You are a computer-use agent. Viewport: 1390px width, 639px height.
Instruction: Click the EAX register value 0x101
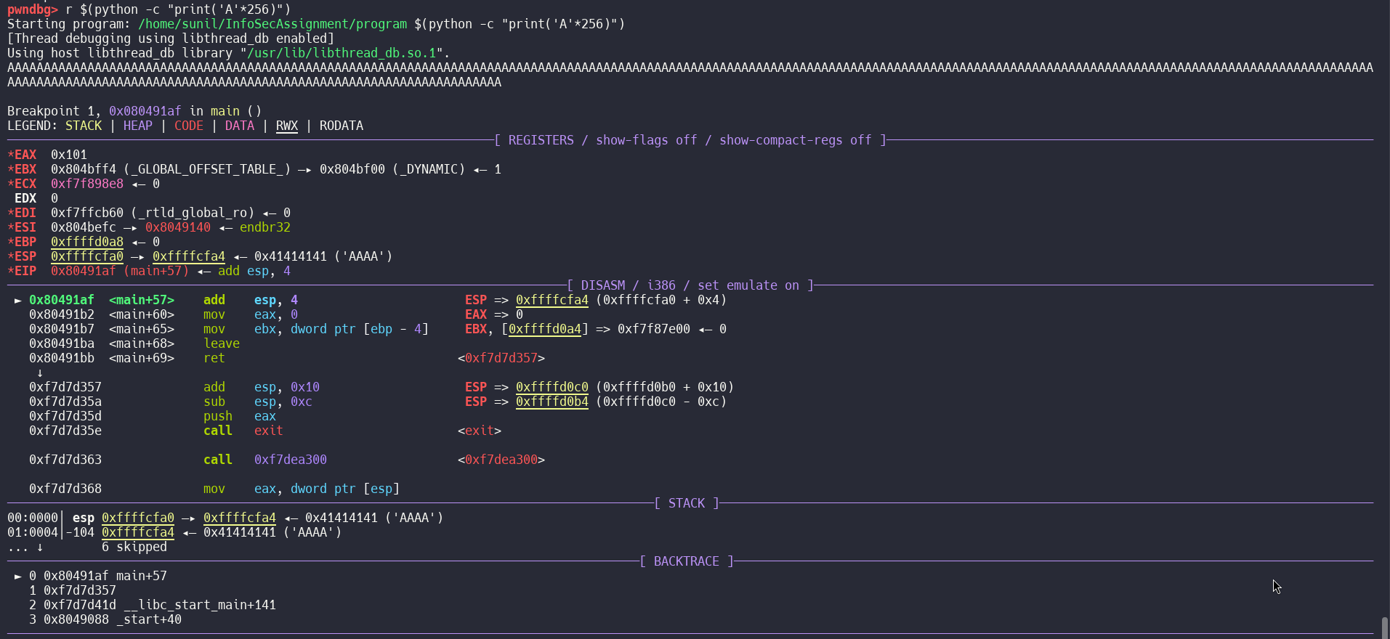(x=69, y=155)
